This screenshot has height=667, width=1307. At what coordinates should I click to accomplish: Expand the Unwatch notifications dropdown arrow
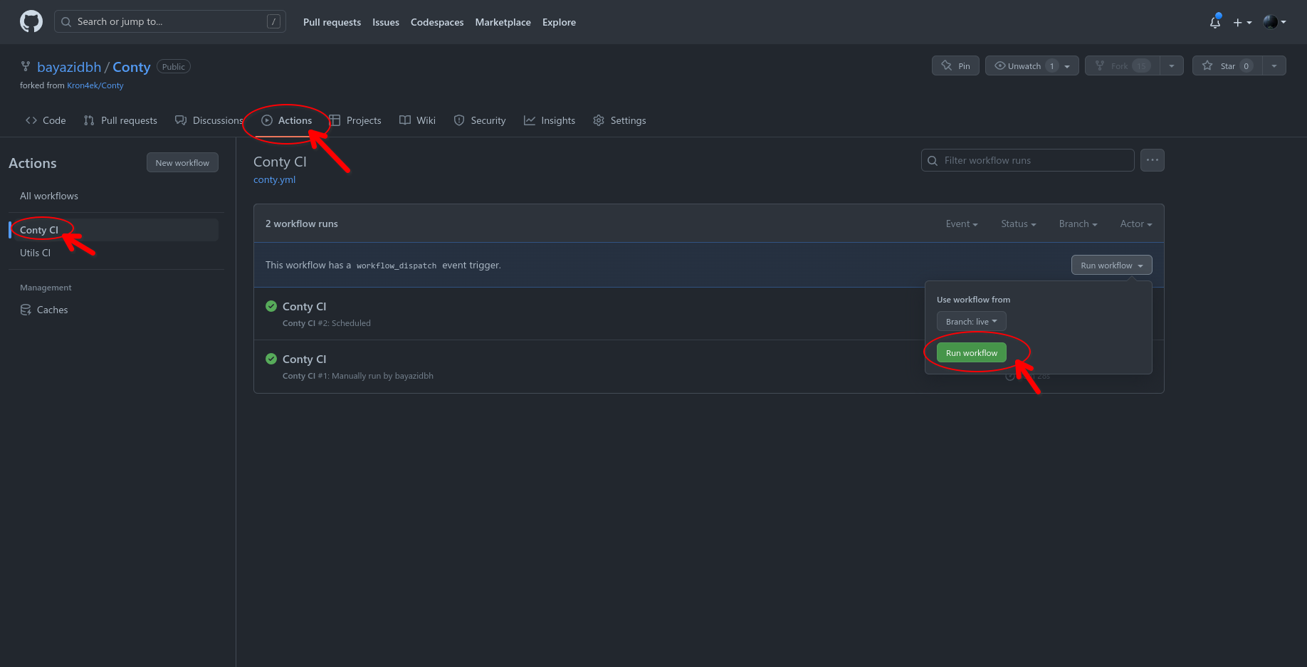tap(1067, 66)
